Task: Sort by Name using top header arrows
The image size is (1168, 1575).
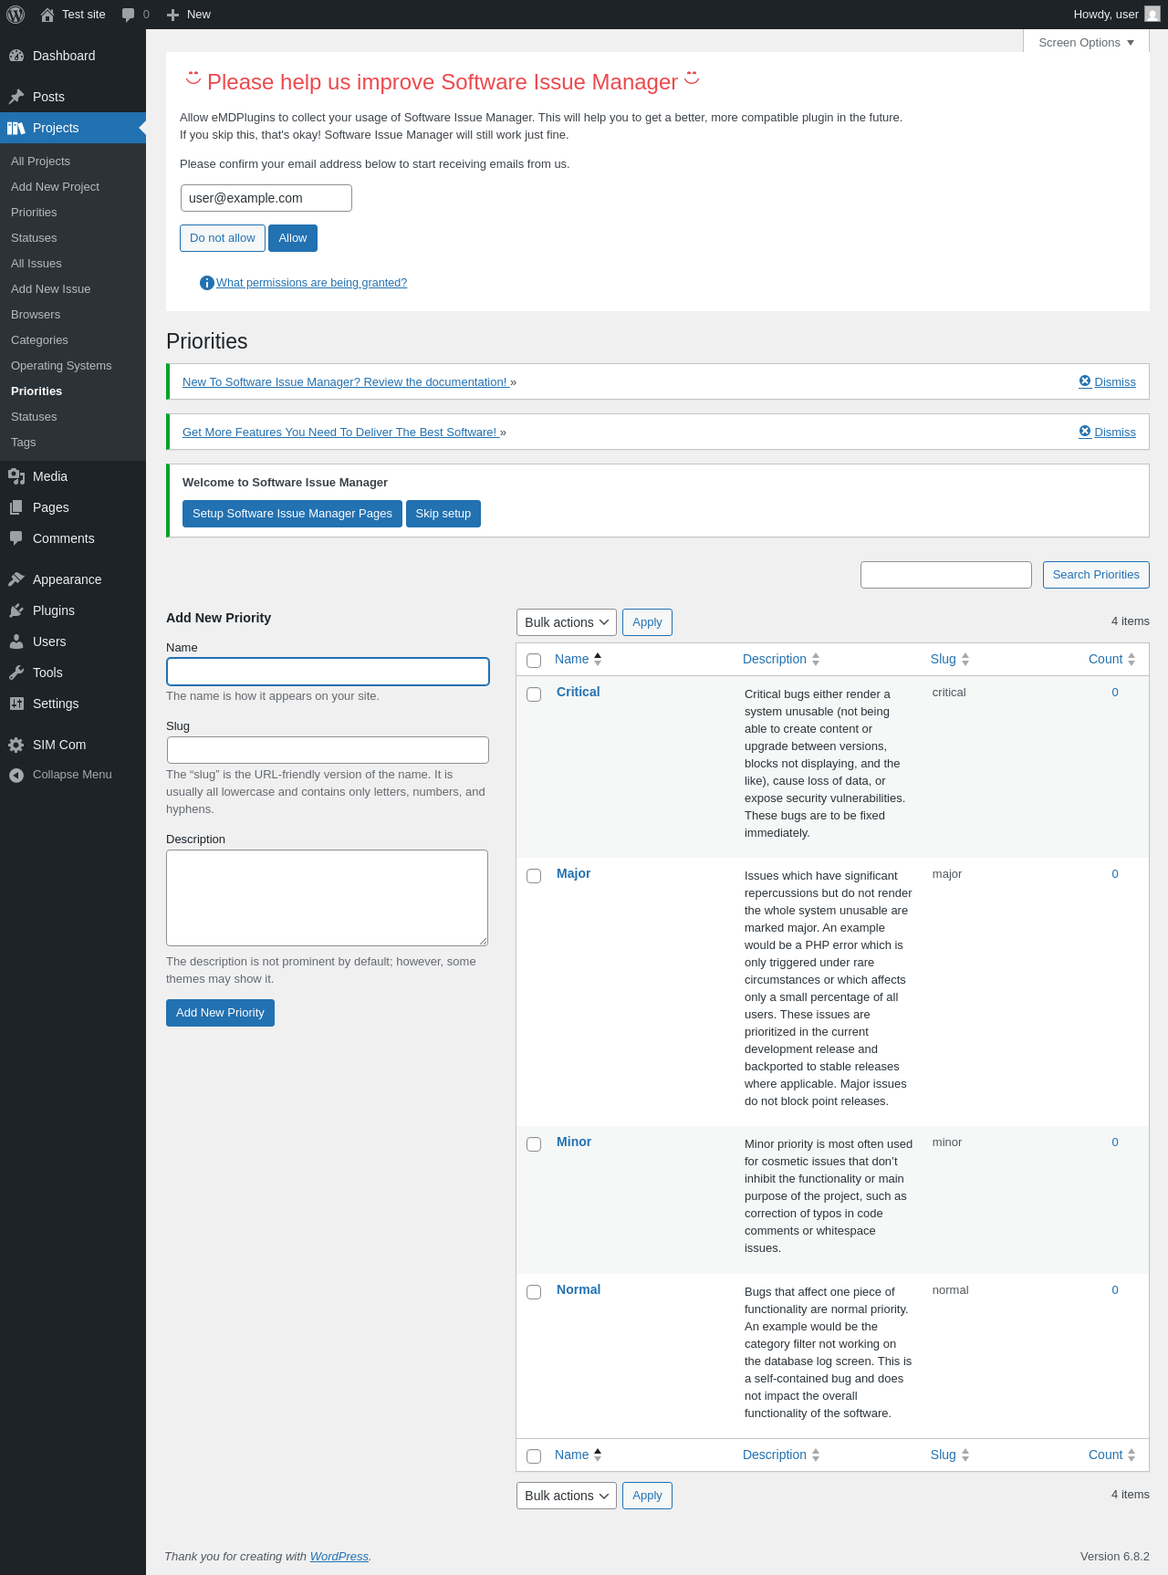Action: click(x=598, y=659)
